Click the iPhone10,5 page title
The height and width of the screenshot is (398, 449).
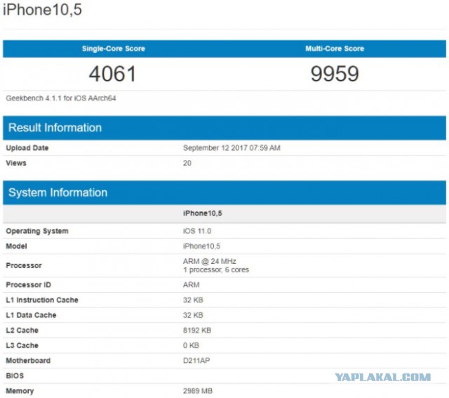pos(42,9)
